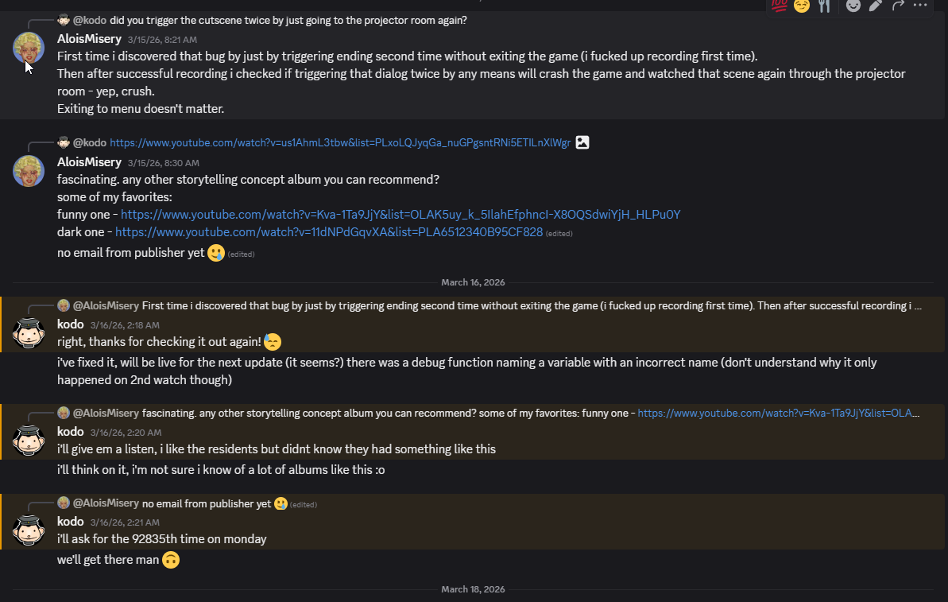Click the image attachment icon in reply preview
The height and width of the screenshot is (602, 948).
(x=582, y=142)
